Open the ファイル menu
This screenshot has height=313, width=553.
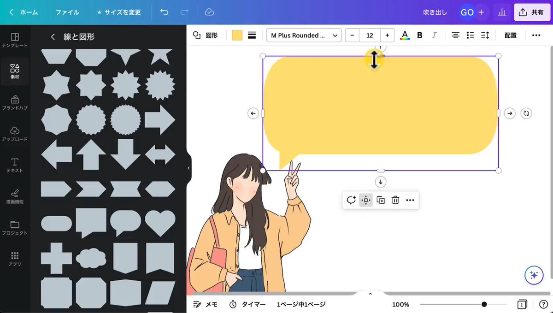pyautogui.click(x=67, y=12)
